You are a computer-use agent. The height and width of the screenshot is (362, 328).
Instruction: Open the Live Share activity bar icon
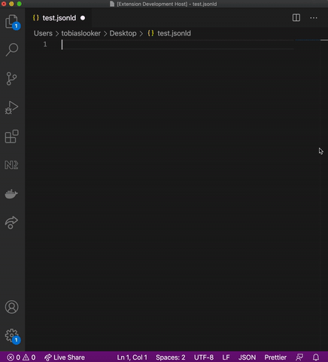[11, 222]
